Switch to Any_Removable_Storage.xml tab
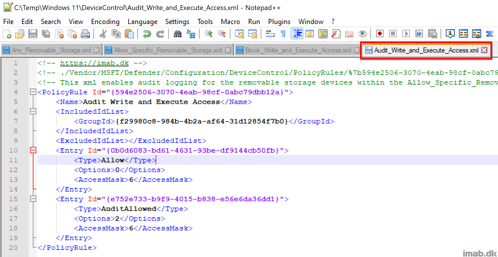498x257 pixels. tap(51, 50)
